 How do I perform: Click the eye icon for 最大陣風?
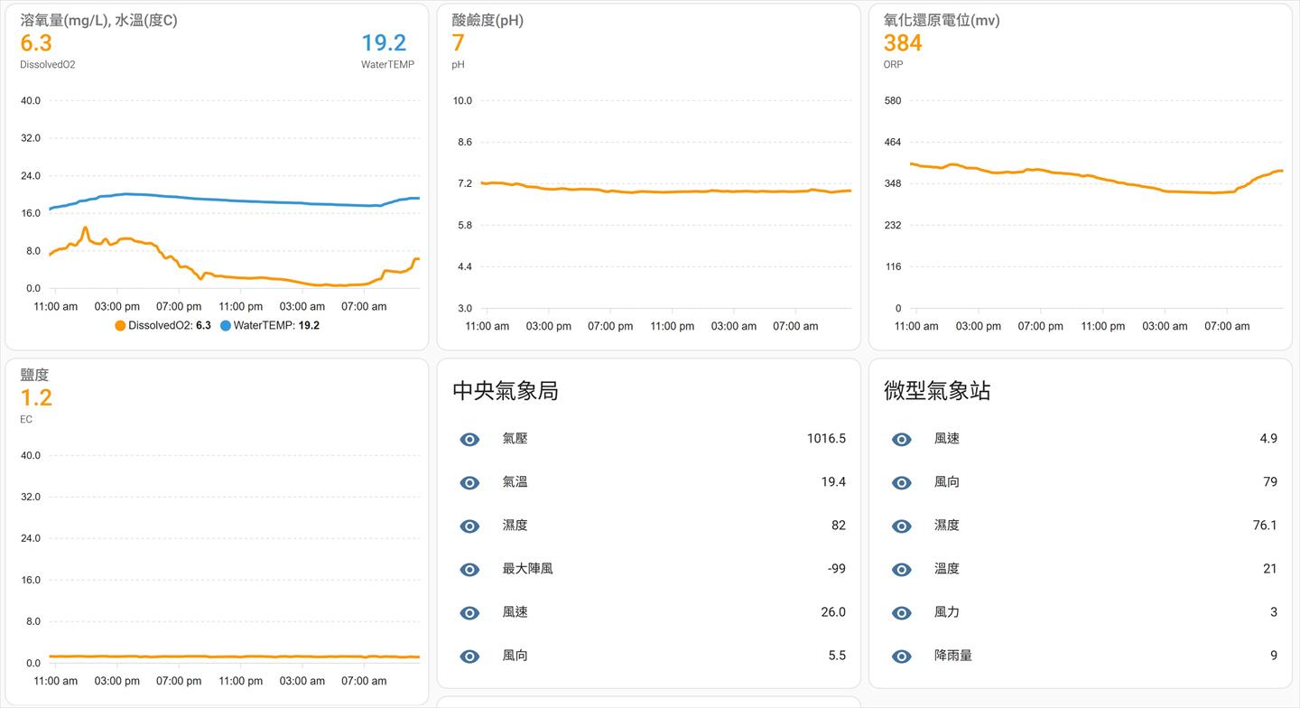469,570
